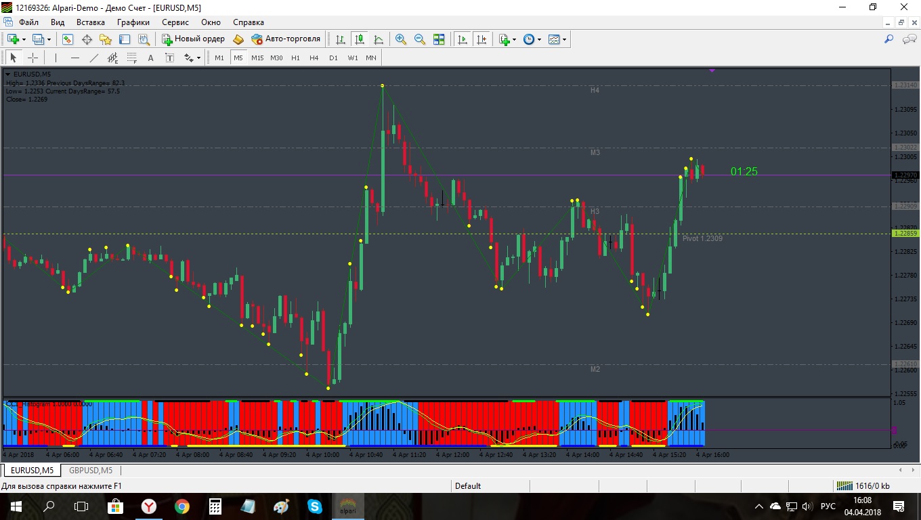The height and width of the screenshot is (520, 921).
Task: Expand the indicators dropdown arrow
Action: pos(515,39)
